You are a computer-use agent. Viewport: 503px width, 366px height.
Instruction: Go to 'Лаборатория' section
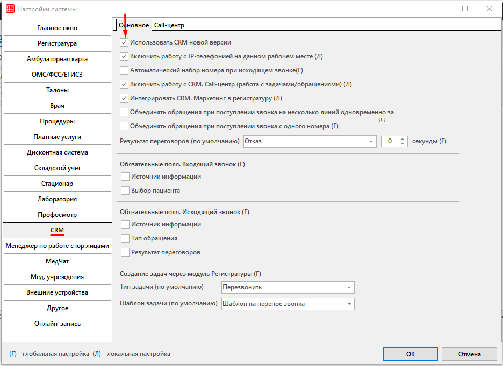pos(58,199)
